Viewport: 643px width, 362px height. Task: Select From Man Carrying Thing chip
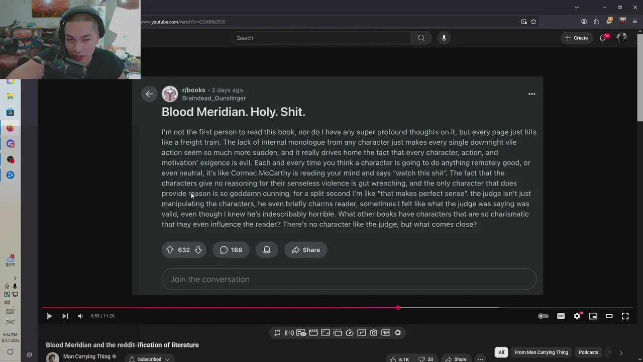[x=541, y=352]
